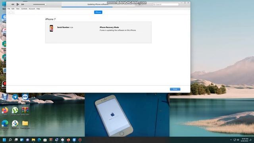The height and width of the screenshot is (143, 254).
Task: Open the Widgets taskbar icon
Action: pos(22,140)
